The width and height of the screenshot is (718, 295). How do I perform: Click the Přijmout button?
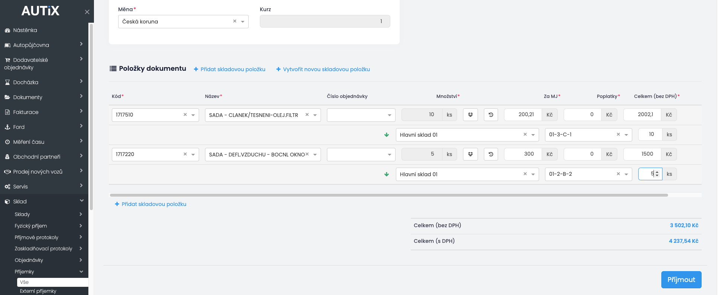coord(681,280)
